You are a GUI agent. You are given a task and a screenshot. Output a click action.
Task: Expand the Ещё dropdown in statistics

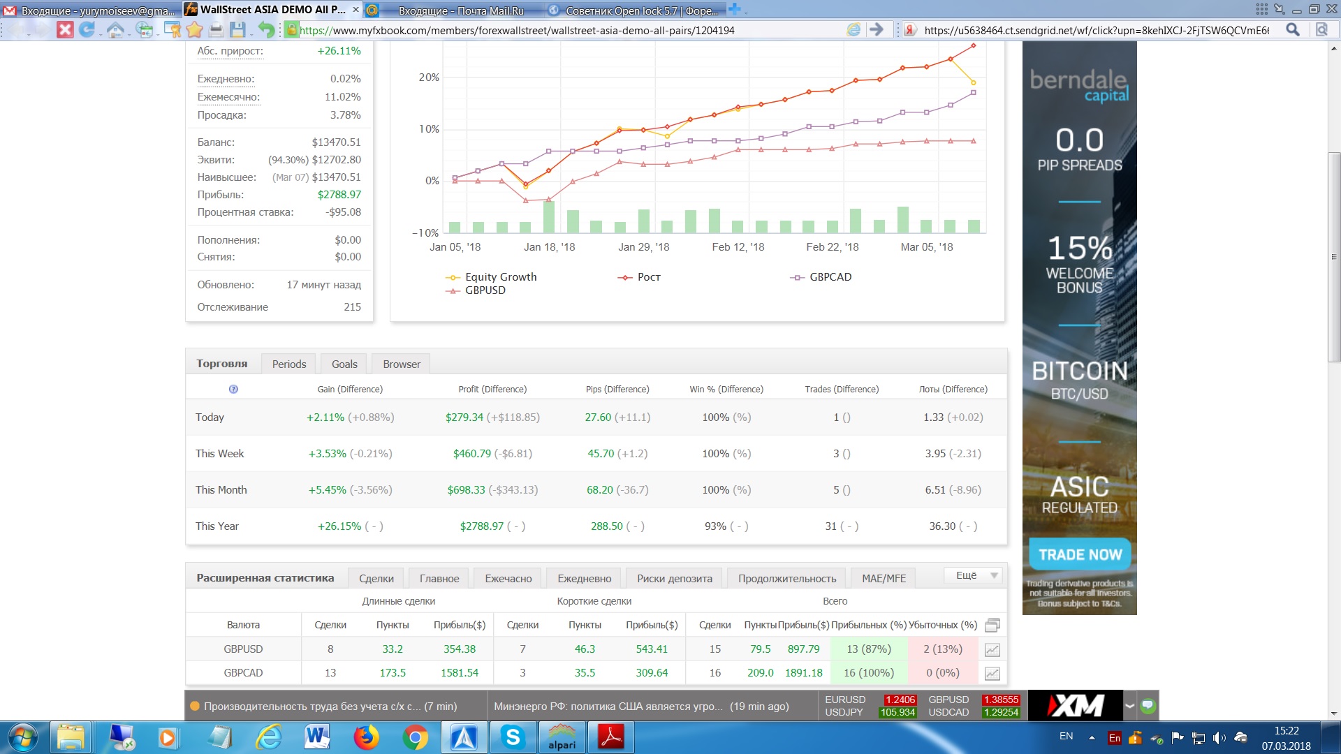coord(974,575)
